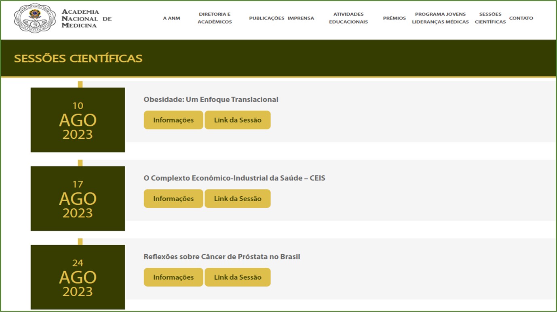Viewport: 557px width, 312px height.
Task: Open Link da Sessão for Obesidade session
Action: (x=238, y=120)
